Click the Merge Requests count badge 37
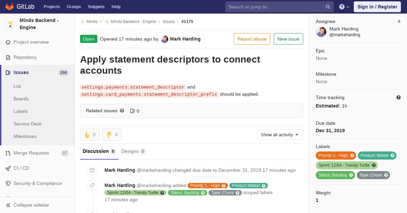The image size is (407, 213). click(65, 153)
